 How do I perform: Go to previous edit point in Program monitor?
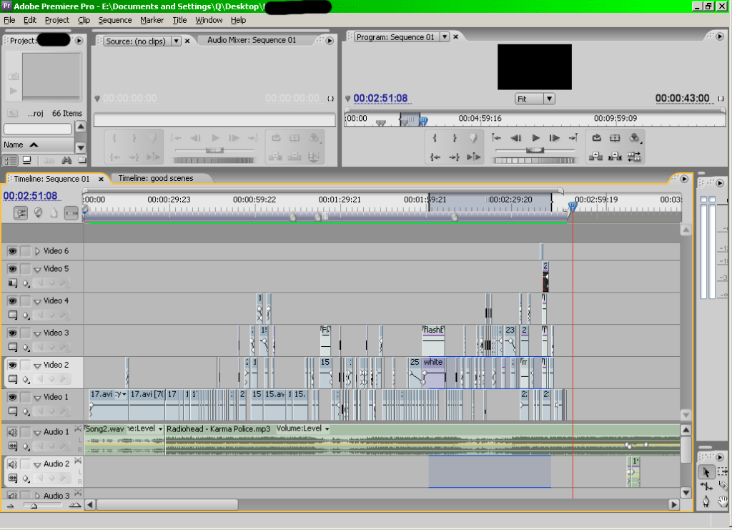[x=496, y=138]
